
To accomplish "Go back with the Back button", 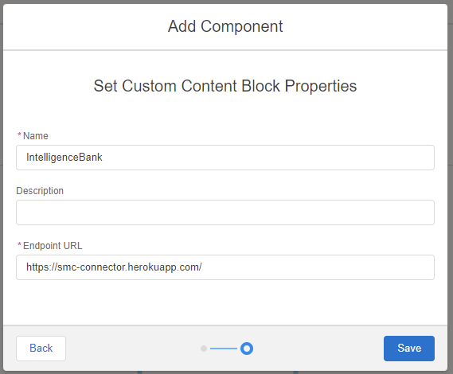I will 41,349.
